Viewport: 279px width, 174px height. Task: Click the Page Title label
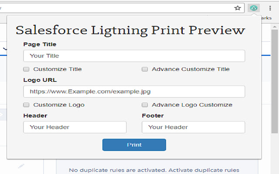[x=40, y=44]
